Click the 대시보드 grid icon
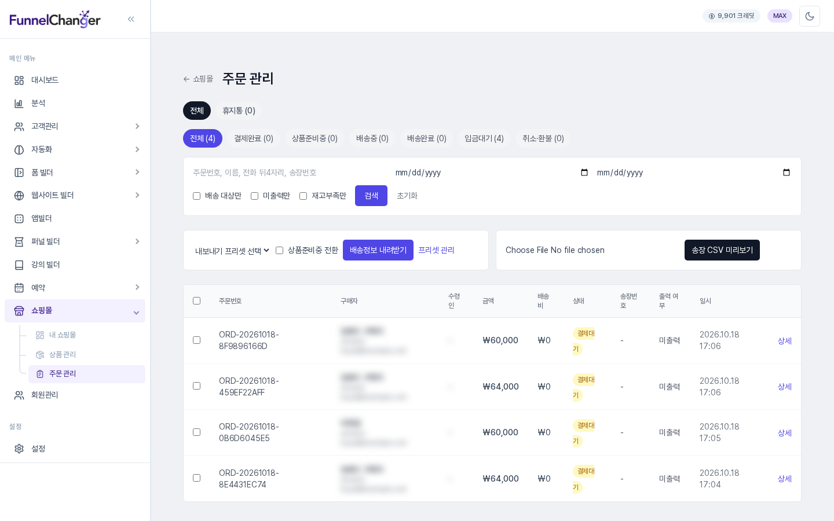This screenshot has width=834, height=521. coord(19,80)
